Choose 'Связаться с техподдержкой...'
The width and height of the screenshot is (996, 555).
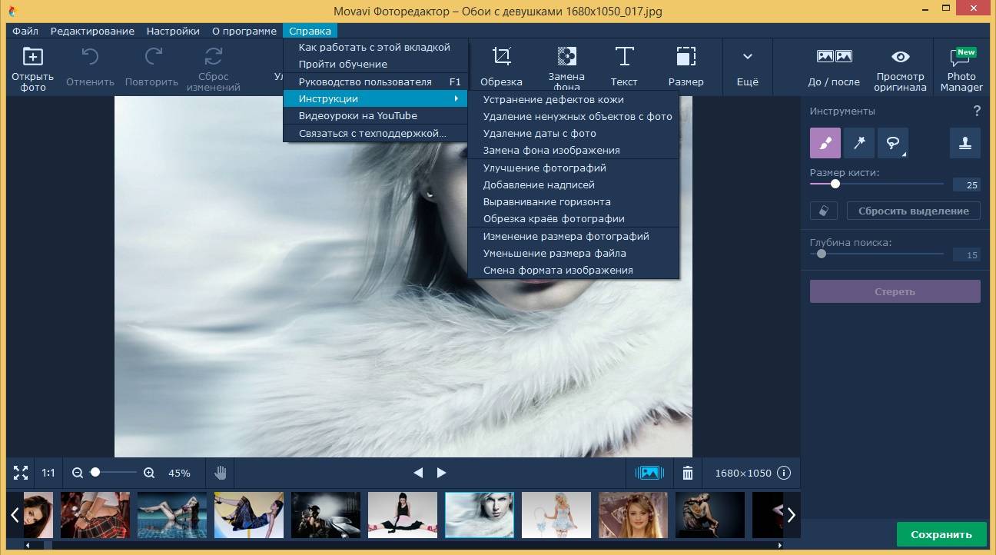[x=375, y=133]
